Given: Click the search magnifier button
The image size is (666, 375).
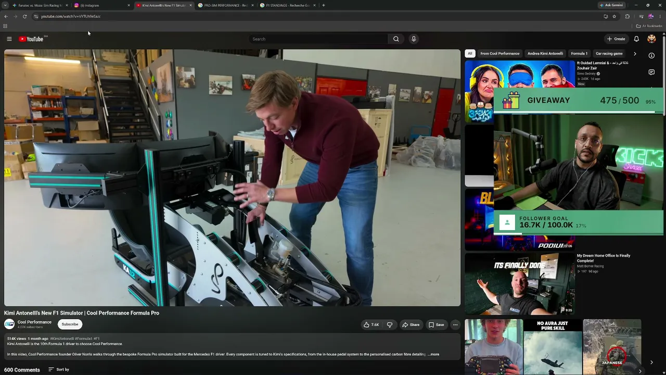Looking at the screenshot, I should (396, 39).
